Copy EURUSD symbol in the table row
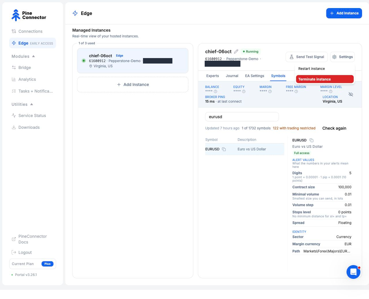369x299 pixels. [224, 149]
